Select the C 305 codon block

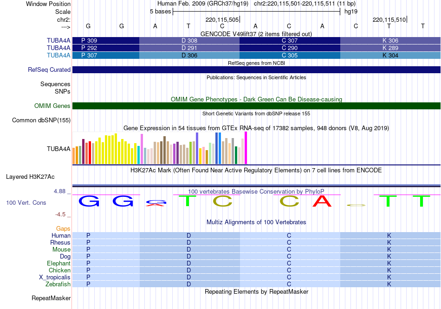pyautogui.click(x=290, y=55)
